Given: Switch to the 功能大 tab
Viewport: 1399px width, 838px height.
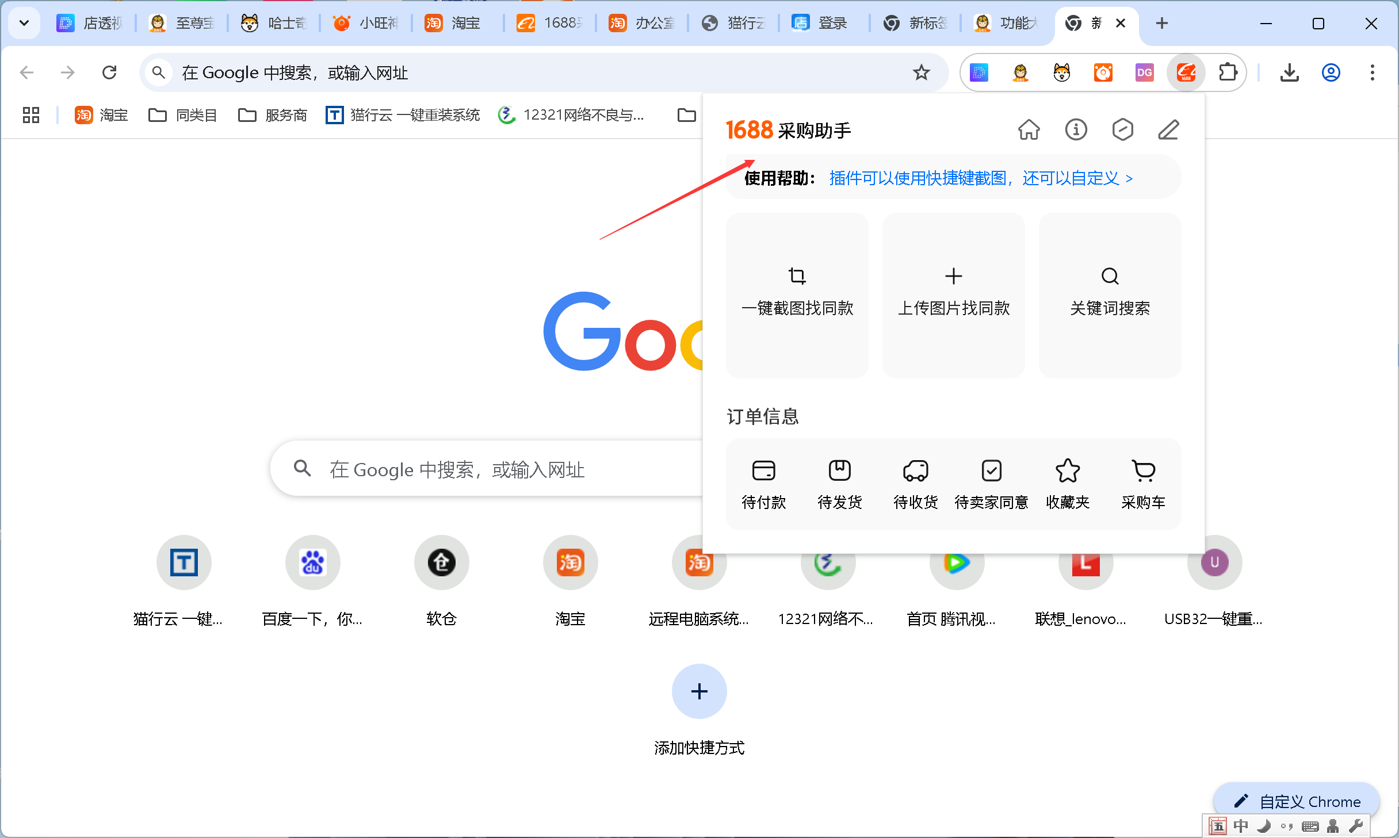Looking at the screenshot, I should pyautogui.click(x=1007, y=23).
